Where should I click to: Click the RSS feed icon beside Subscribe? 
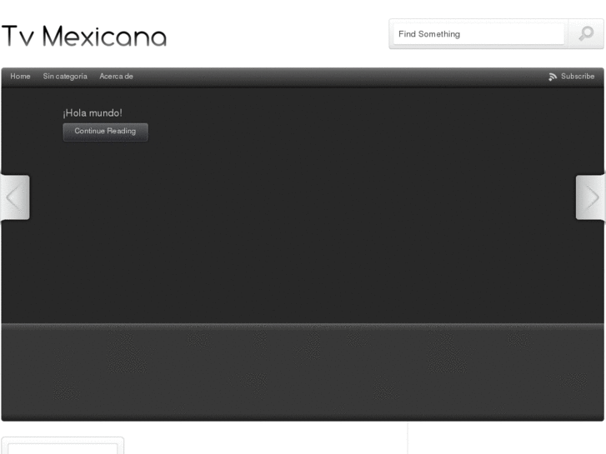point(553,77)
